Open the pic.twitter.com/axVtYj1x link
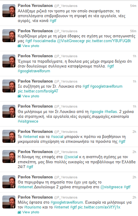 [x=99, y=207]
